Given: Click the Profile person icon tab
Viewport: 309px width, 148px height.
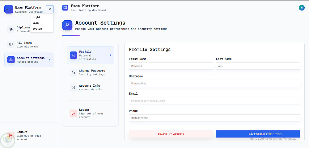Looking at the screenshot, I should click(x=73, y=55).
